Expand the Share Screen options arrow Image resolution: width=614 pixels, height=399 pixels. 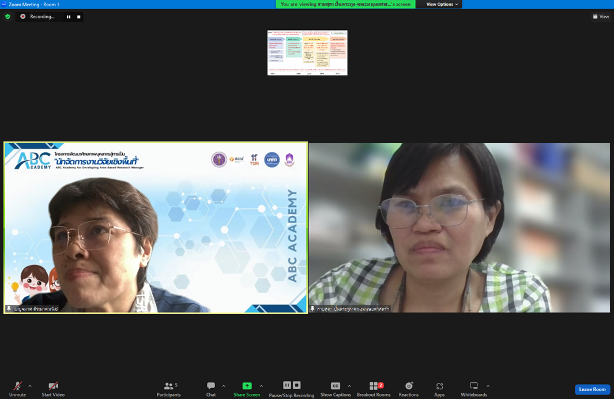click(261, 386)
